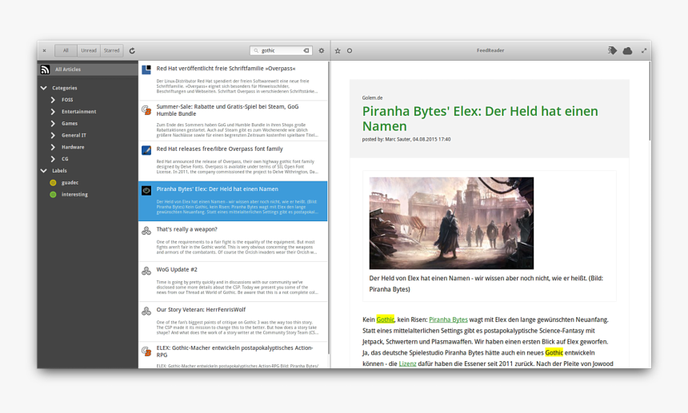The image size is (688, 413).
Task: Open the Summer-Sale Rabatte article
Action: click(x=233, y=121)
